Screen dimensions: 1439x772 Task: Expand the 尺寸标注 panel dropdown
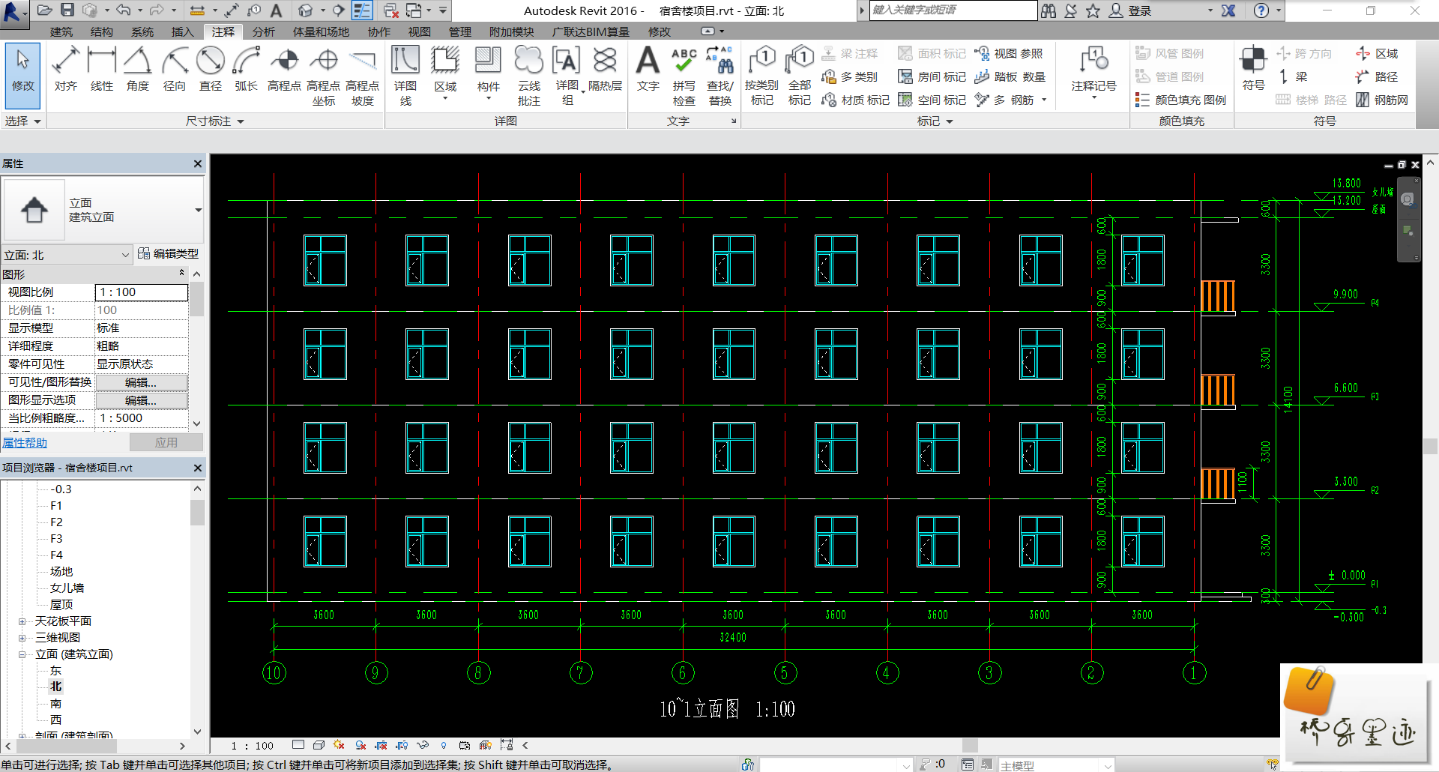point(241,121)
